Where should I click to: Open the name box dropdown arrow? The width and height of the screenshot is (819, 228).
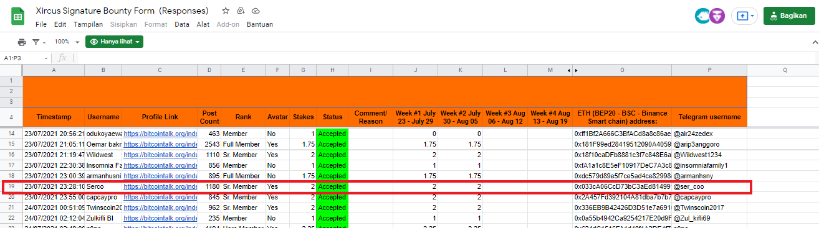tap(47, 58)
